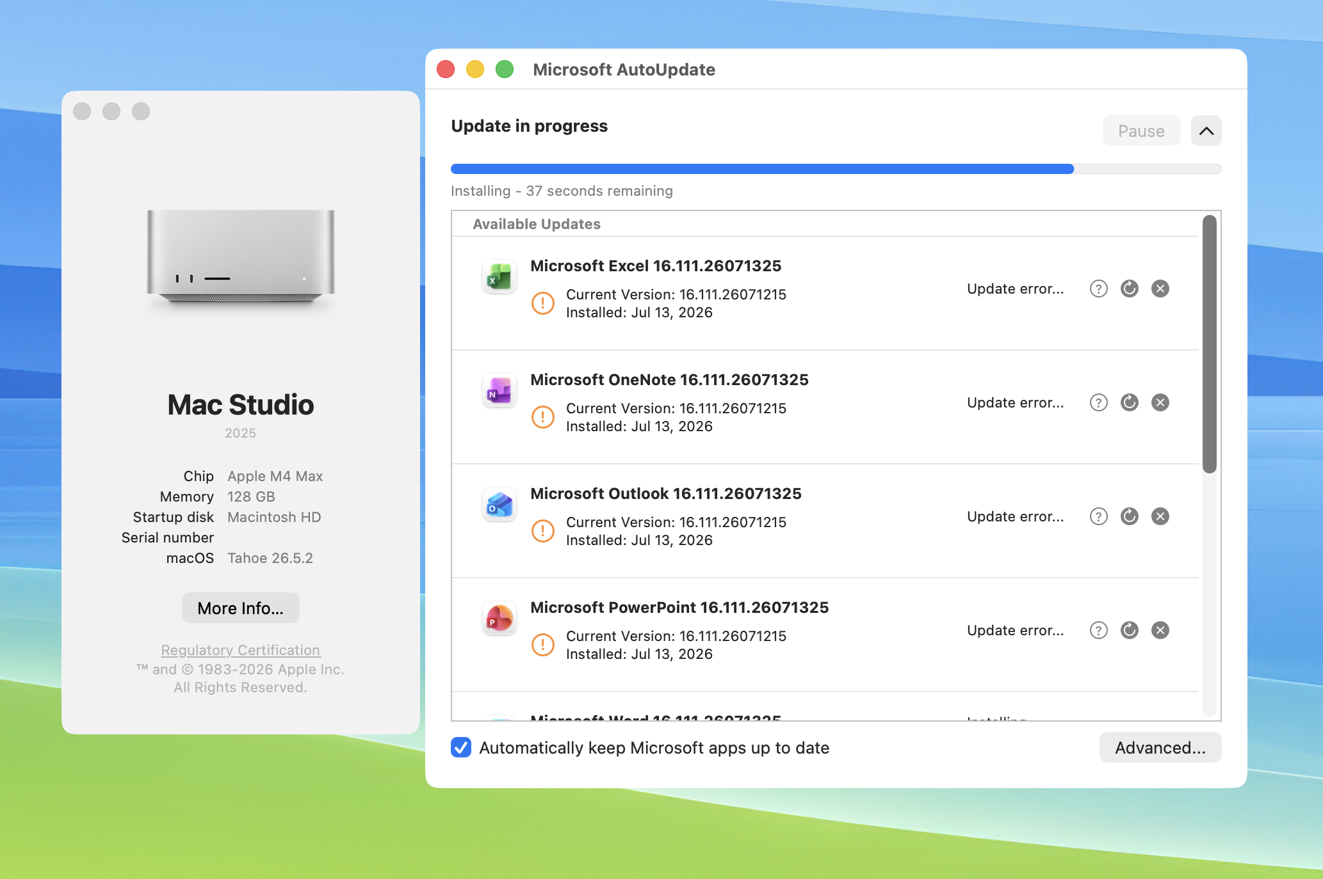The width and height of the screenshot is (1323, 879).
Task: Click the 'Mac Studio' model name heading
Action: click(x=241, y=404)
